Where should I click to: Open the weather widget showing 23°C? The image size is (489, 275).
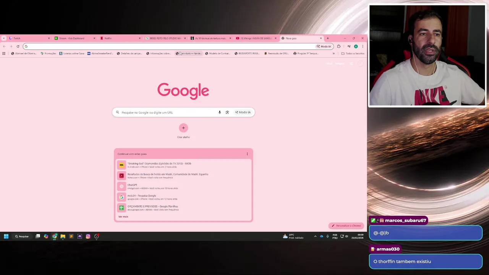[293, 236]
